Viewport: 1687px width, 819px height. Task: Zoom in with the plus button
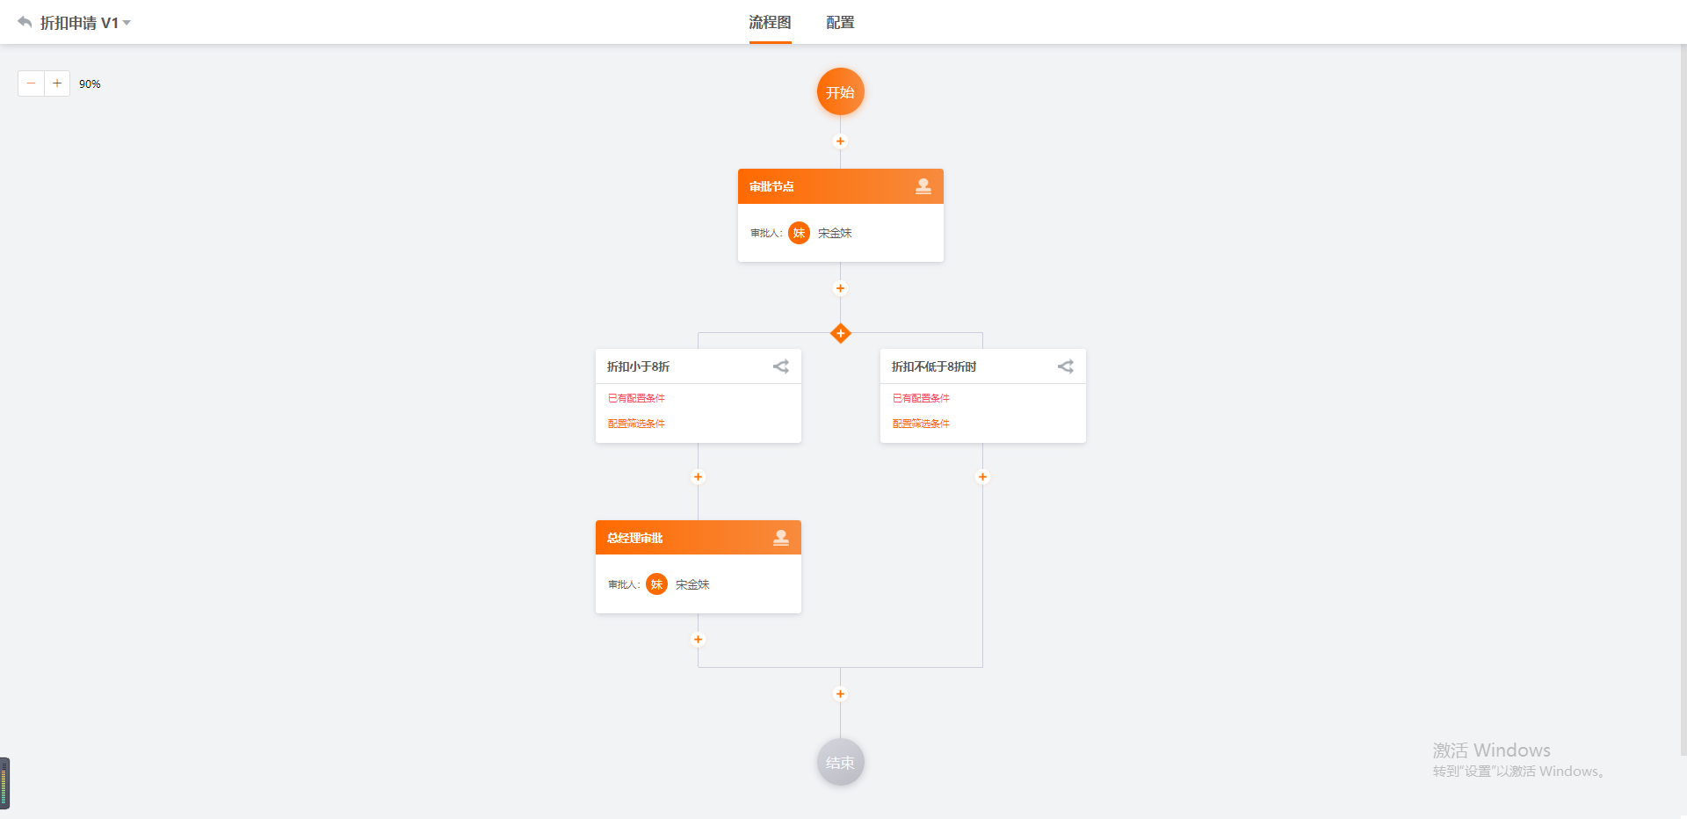[57, 83]
